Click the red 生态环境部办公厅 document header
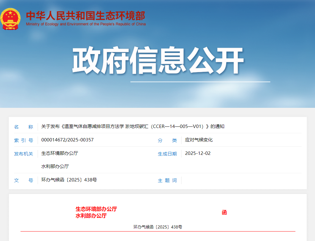The image size is (315, 241). point(96,209)
